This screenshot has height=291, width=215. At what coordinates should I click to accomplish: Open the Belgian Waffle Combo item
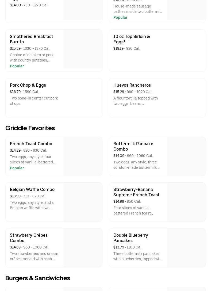click(x=32, y=189)
